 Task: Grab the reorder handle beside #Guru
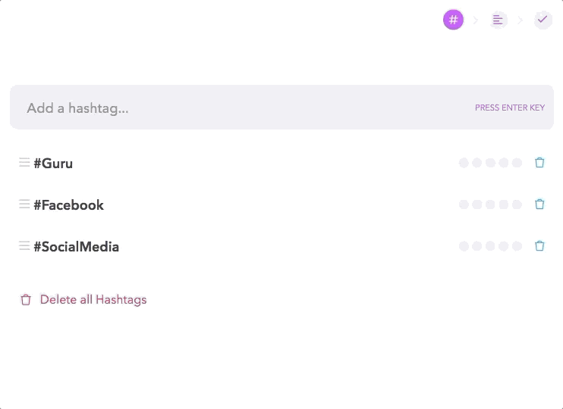(x=24, y=162)
